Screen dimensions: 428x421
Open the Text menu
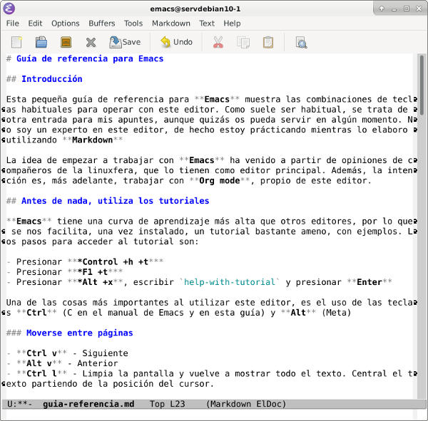point(207,24)
